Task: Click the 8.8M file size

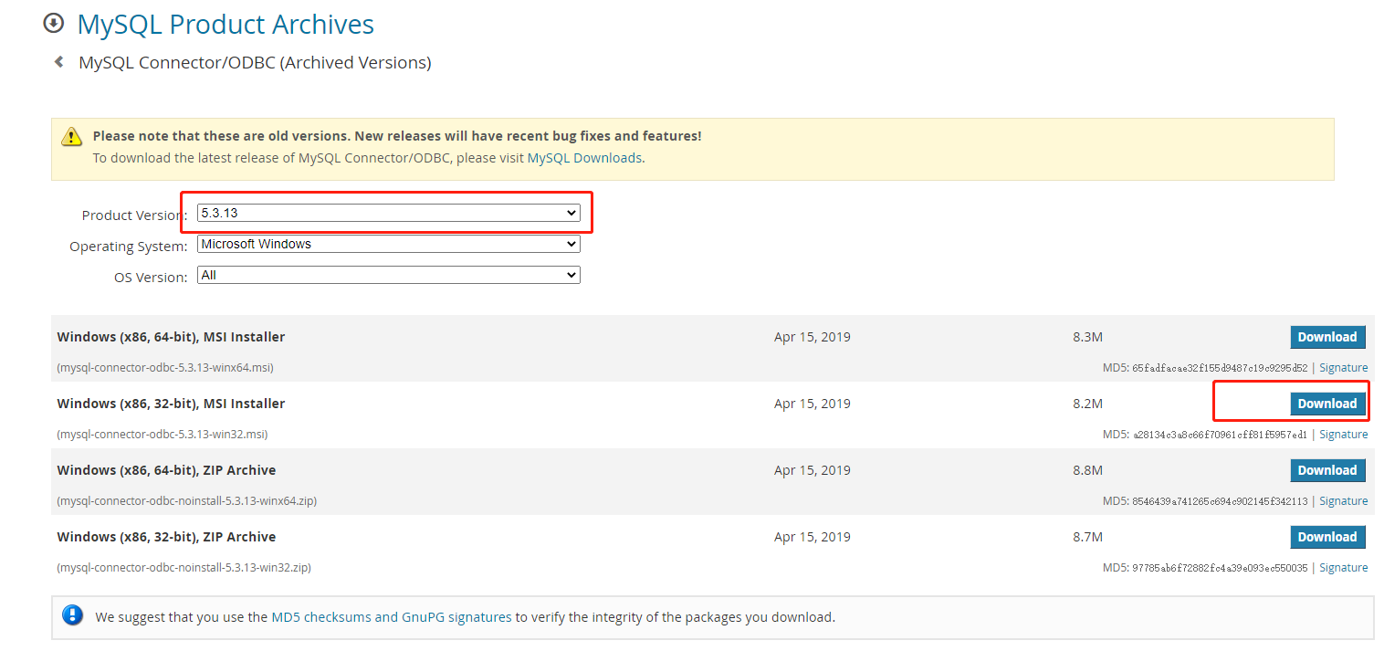Action: click(x=1087, y=470)
